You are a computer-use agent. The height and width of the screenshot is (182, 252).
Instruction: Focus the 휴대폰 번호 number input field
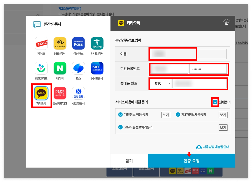pyautogui.click(x=199, y=84)
